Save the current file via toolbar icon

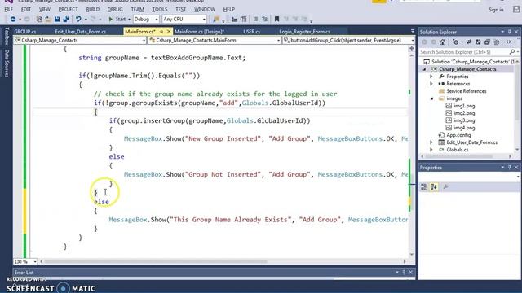tap(57, 20)
